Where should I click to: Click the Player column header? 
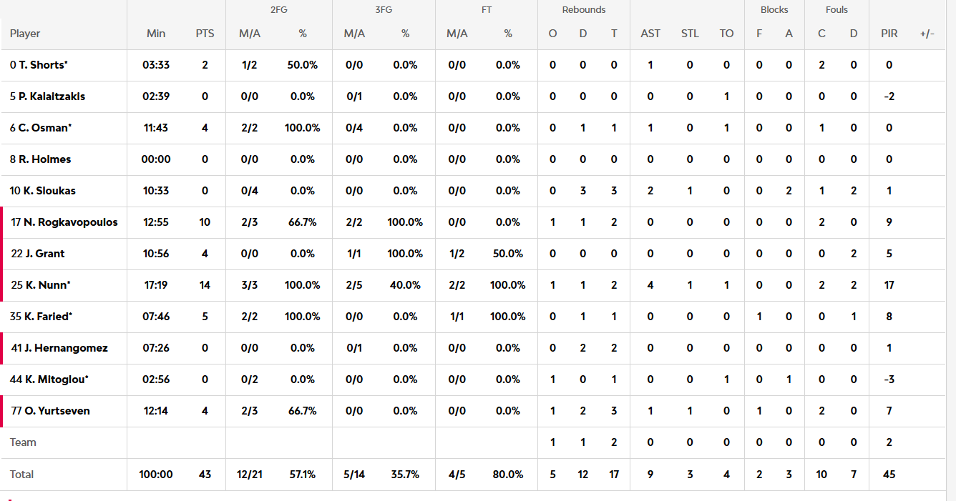(25, 34)
